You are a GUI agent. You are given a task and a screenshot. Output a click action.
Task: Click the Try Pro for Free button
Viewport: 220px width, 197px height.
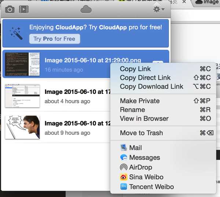(x=55, y=39)
